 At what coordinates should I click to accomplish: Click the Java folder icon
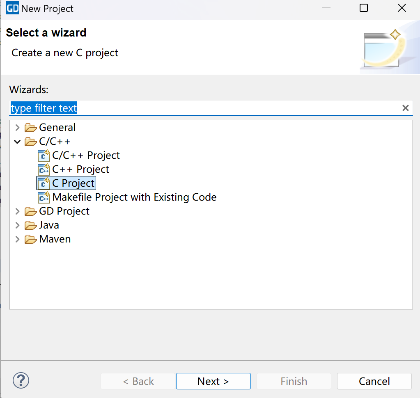coord(31,225)
